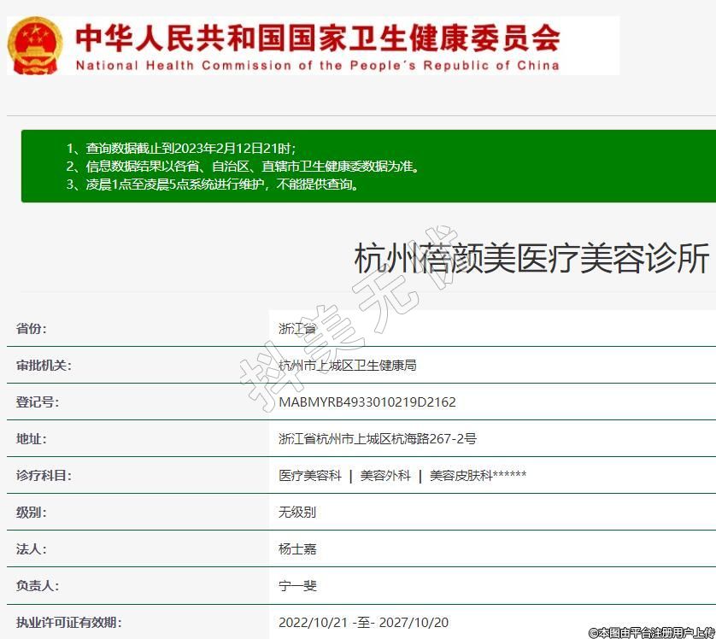Click the registration number MABMYRB4933010219D2162
The width and height of the screenshot is (716, 639).
(367, 402)
